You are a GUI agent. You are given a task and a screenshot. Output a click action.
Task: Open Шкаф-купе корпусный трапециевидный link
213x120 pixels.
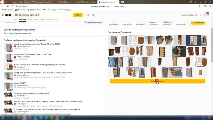click(x=31, y=93)
